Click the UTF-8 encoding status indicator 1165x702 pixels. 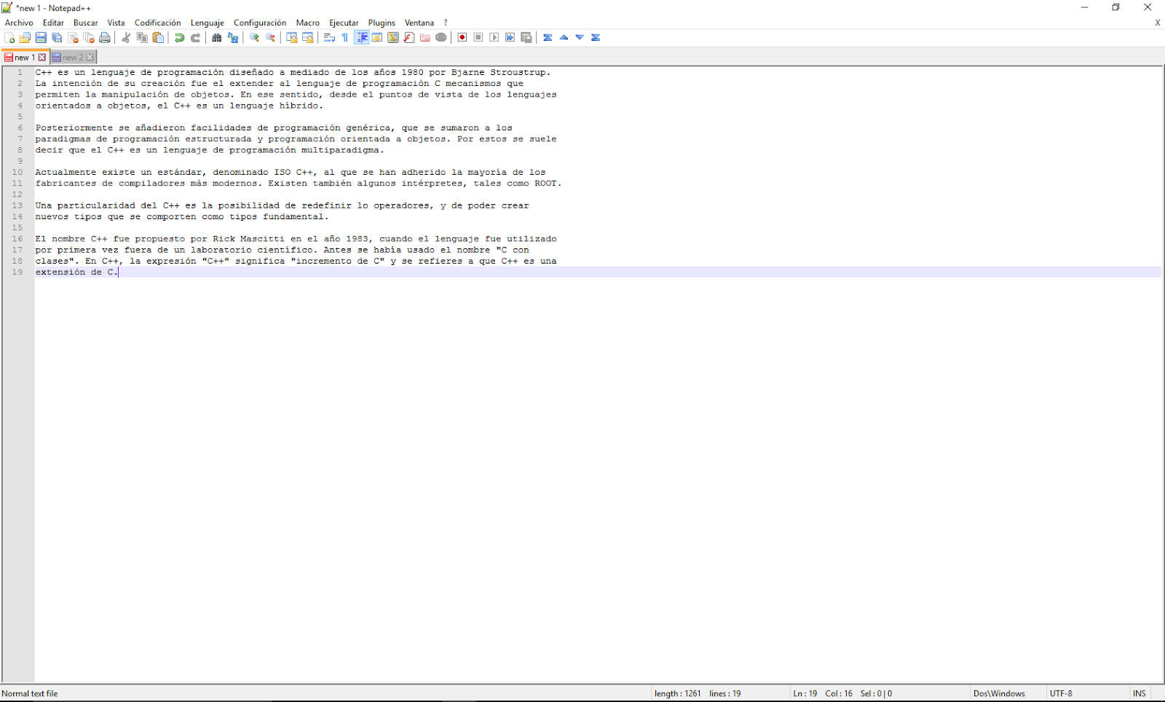pos(1062,693)
